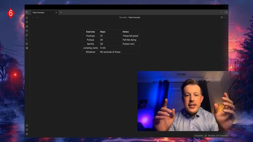Navigate back with the left arrow

(33, 17)
